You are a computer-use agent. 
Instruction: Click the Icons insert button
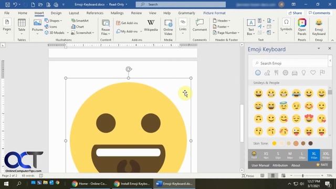click(51, 27)
